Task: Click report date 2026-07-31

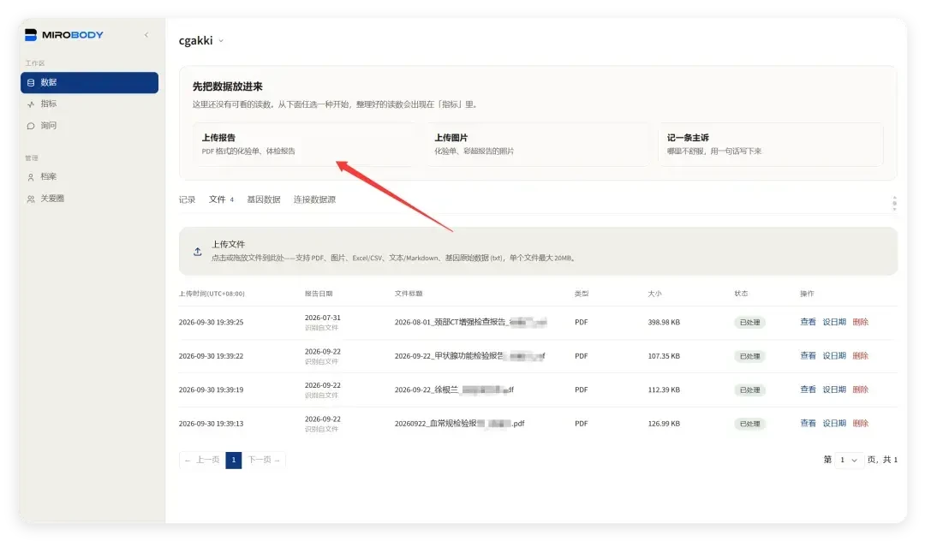Action: coord(323,318)
